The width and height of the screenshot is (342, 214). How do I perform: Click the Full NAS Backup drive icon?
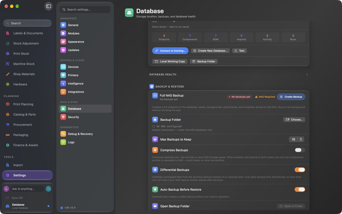155,95
